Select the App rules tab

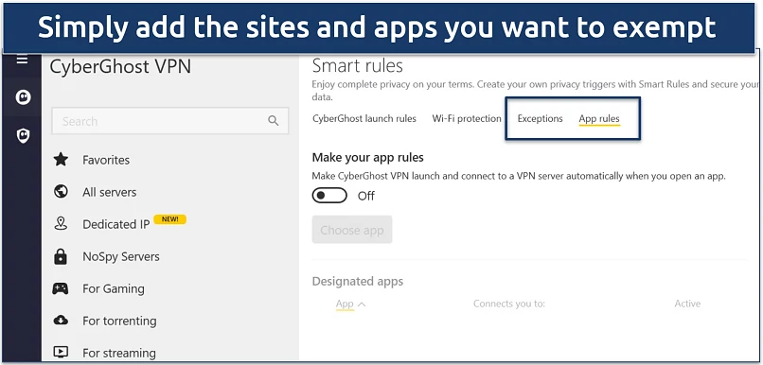(x=599, y=119)
